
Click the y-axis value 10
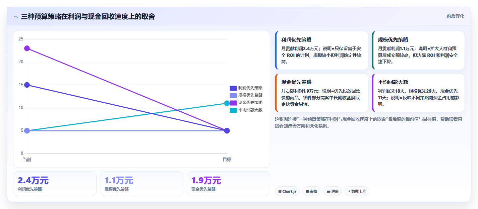point(21,108)
